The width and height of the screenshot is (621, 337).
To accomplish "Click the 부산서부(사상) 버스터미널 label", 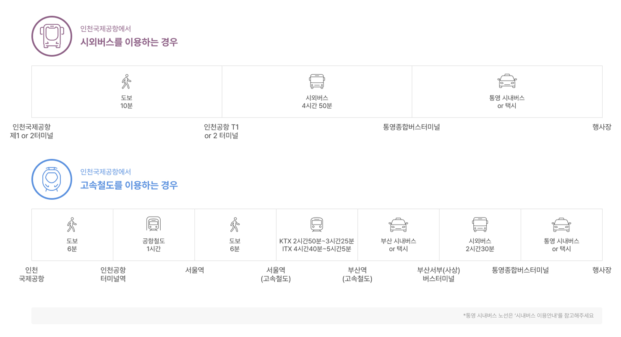I will pos(438,274).
